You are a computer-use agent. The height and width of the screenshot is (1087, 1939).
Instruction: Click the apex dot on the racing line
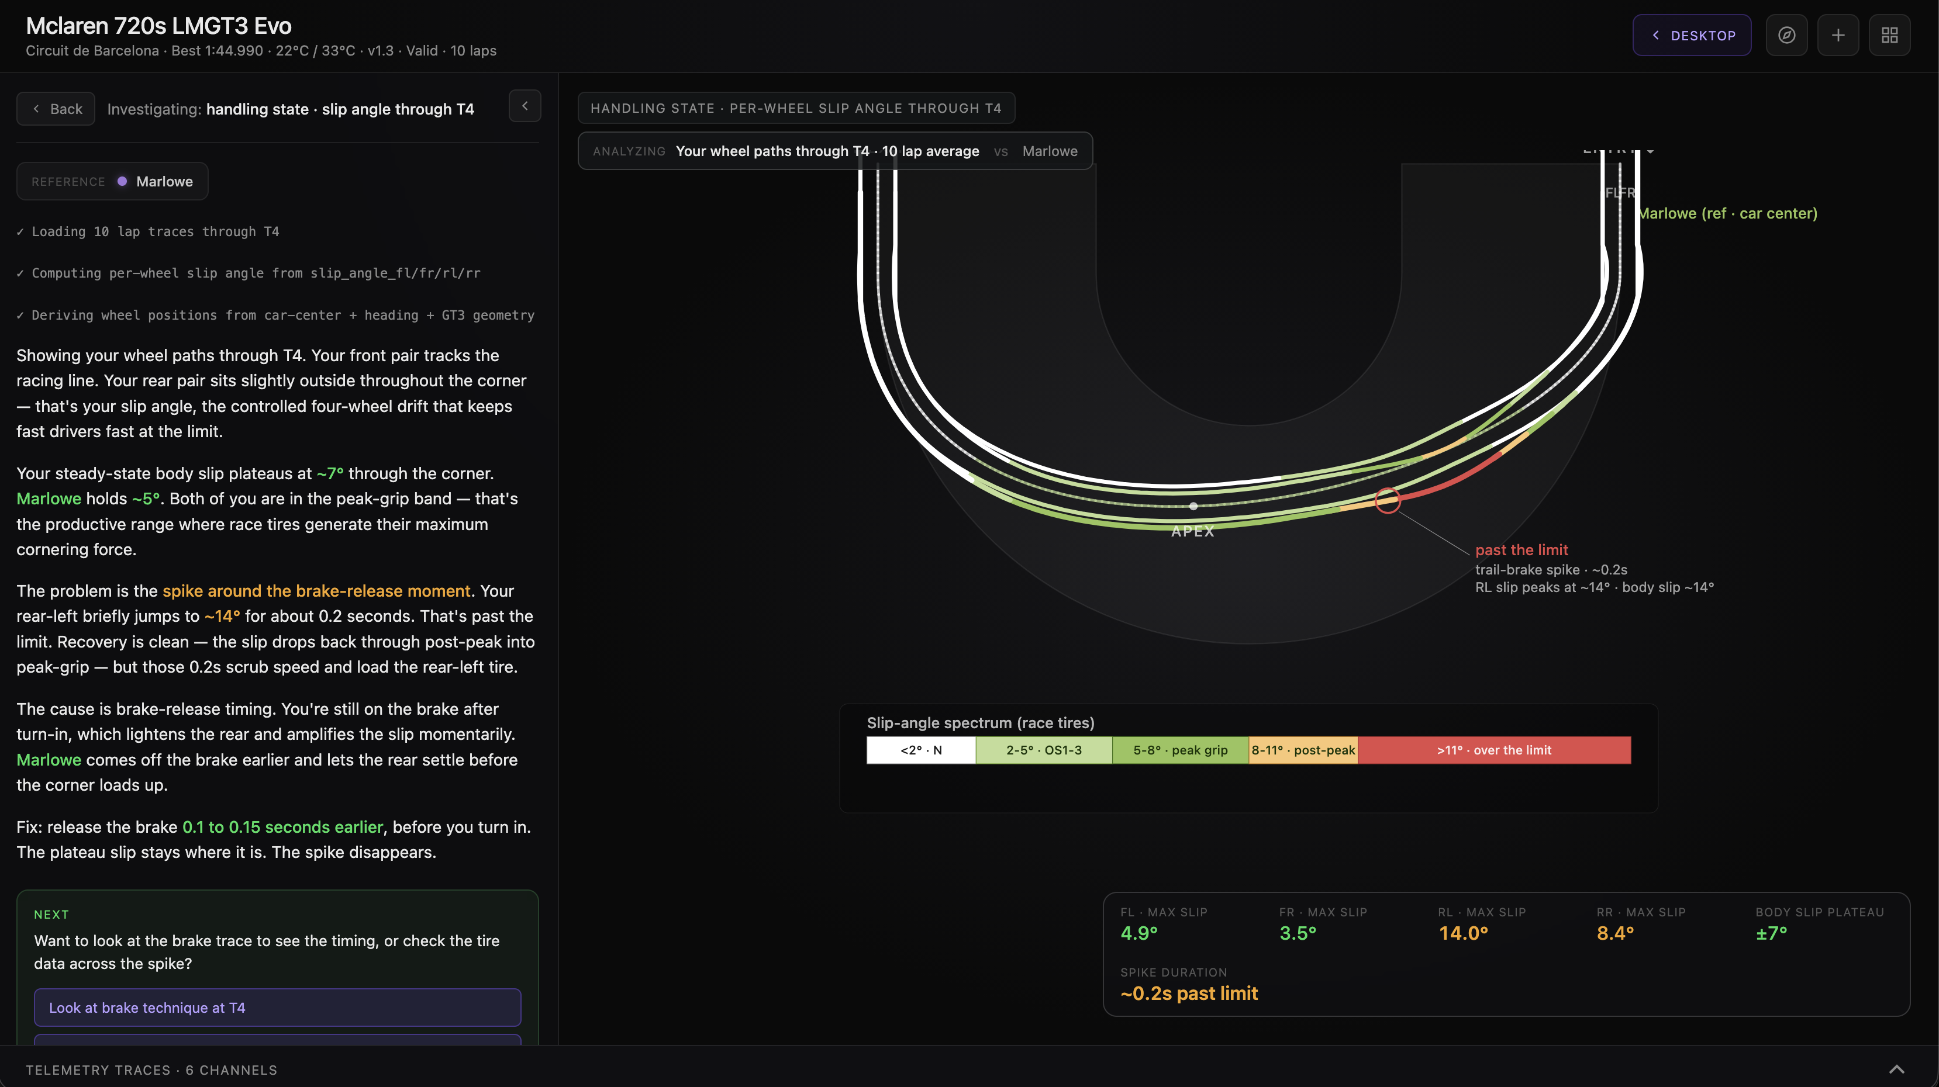click(x=1193, y=506)
